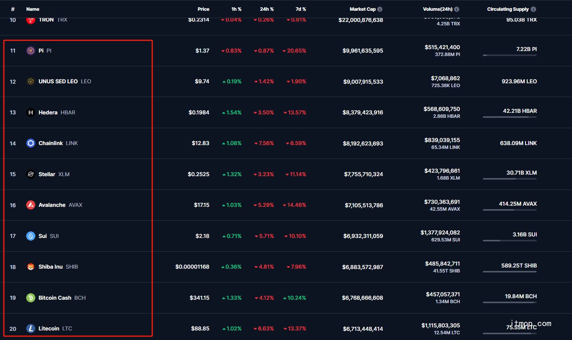Click the Circulating Supply info icon
This screenshot has width=572, height=340.
533,9
